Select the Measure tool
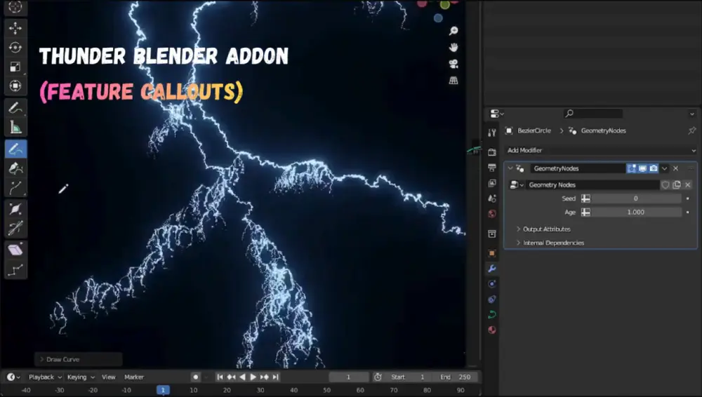The width and height of the screenshot is (702, 397). click(15, 128)
